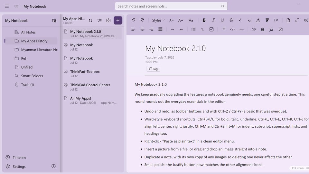
Task: Insert a hyperlink
Action: pyautogui.click(x=254, y=29)
